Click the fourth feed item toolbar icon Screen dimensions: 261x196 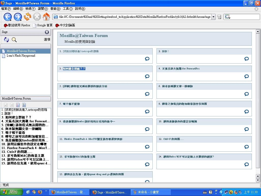coord(24,105)
